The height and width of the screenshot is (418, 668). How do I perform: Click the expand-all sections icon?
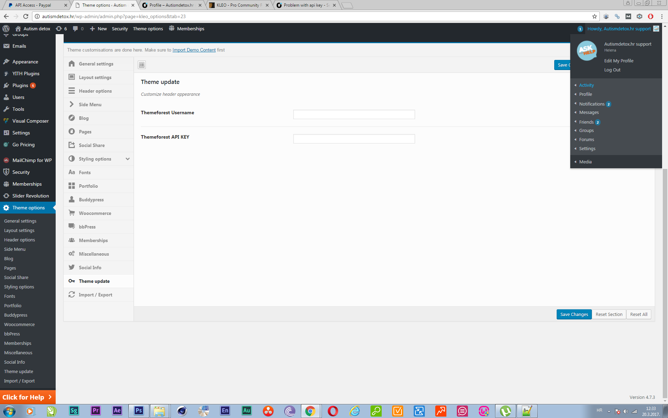(142, 65)
